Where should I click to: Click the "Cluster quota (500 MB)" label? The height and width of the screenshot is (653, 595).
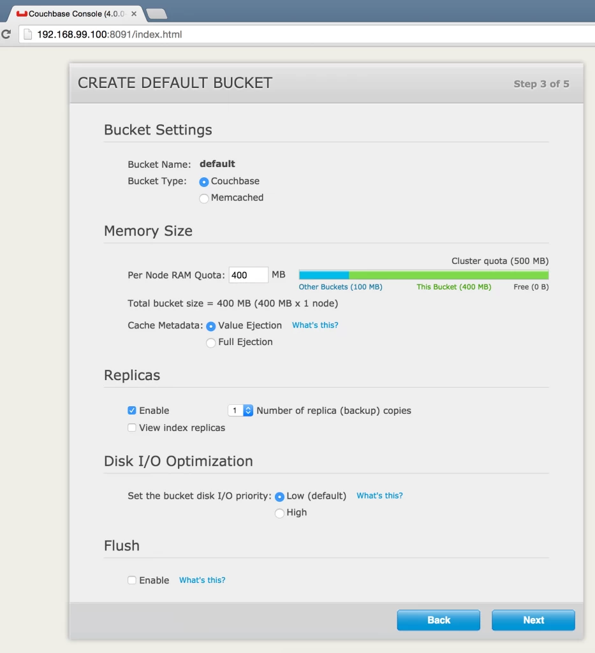click(x=499, y=261)
